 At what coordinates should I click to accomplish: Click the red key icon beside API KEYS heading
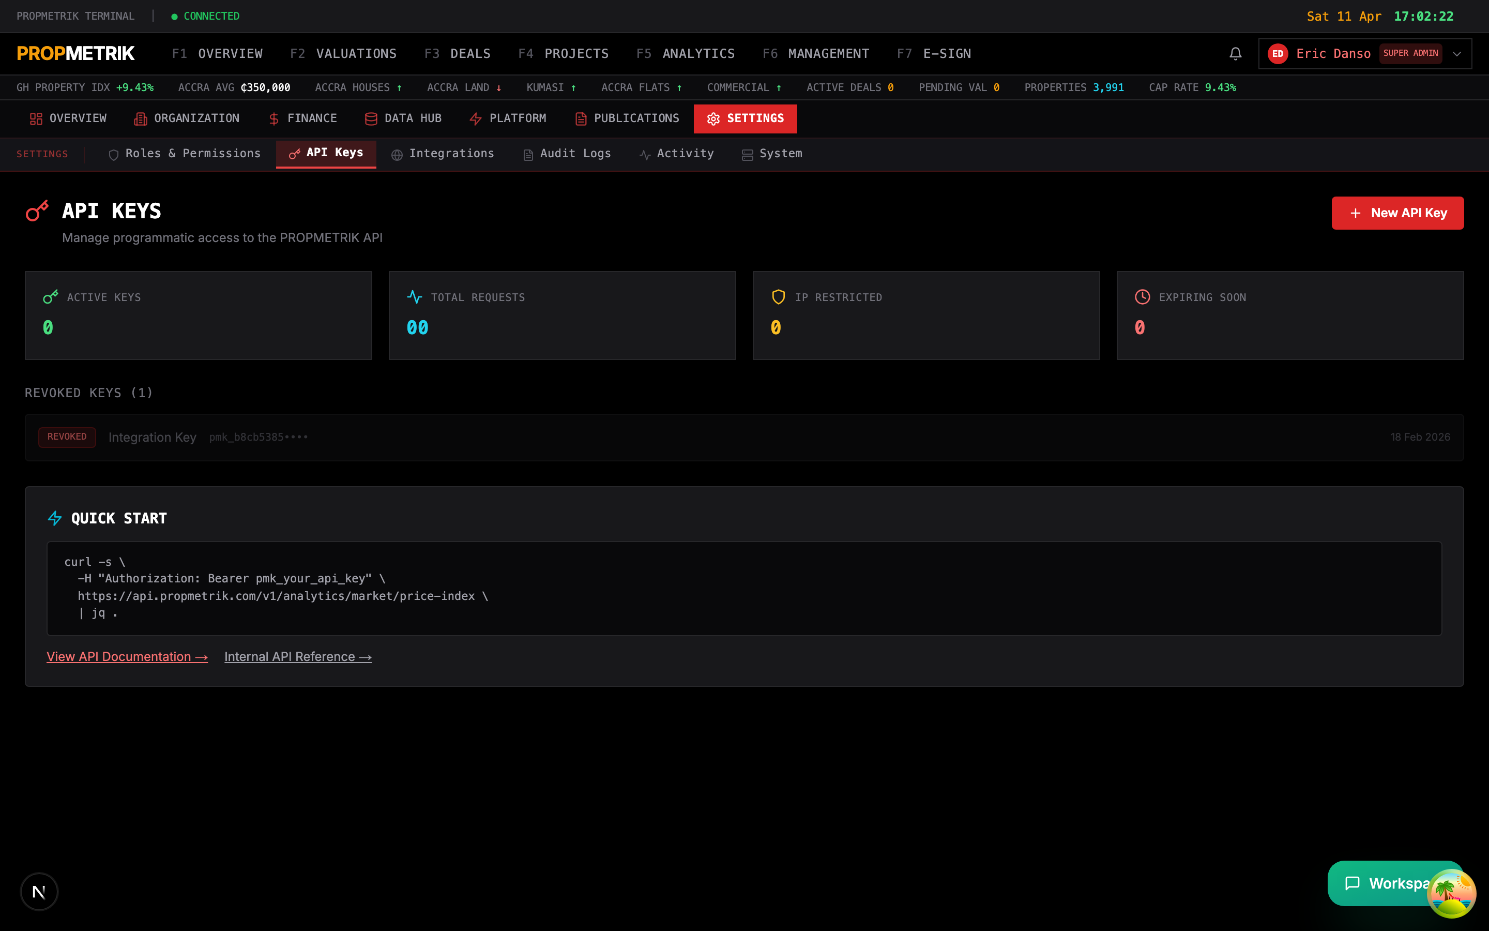(x=37, y=211)
